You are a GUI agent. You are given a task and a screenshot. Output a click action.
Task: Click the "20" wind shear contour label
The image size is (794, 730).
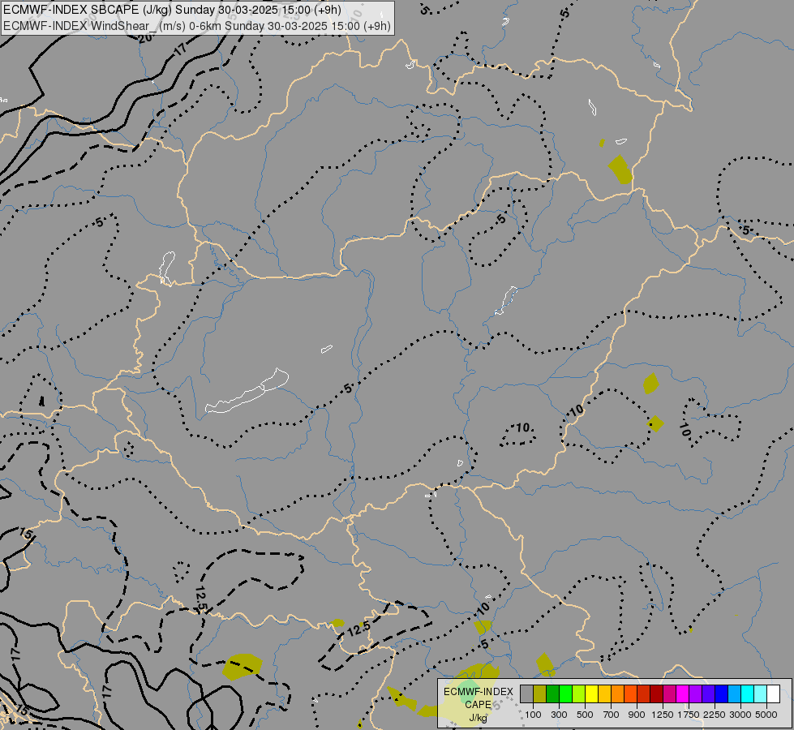click(146, 37)
